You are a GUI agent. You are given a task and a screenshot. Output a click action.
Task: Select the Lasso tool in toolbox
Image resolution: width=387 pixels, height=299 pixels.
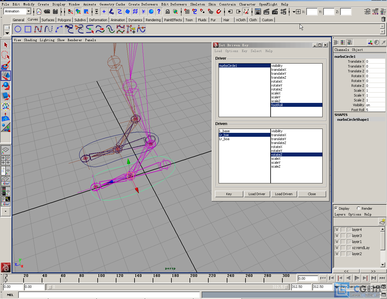(6, 55)
